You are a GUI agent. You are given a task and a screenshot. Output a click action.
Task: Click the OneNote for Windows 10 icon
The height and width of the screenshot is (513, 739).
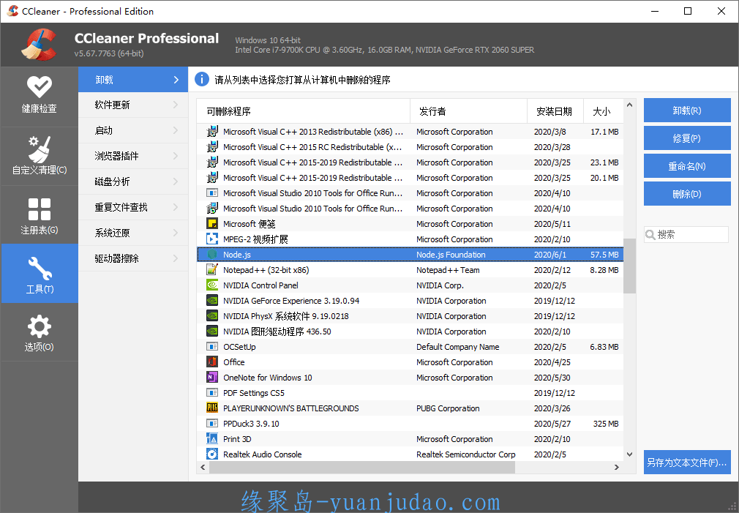click(x=212, y=377)
